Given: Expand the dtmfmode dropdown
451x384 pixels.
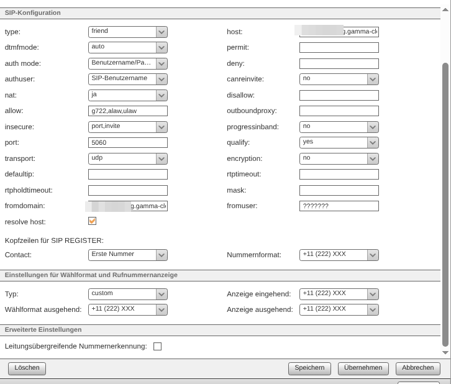Looking at the screenshot, I should coord(128,47).
